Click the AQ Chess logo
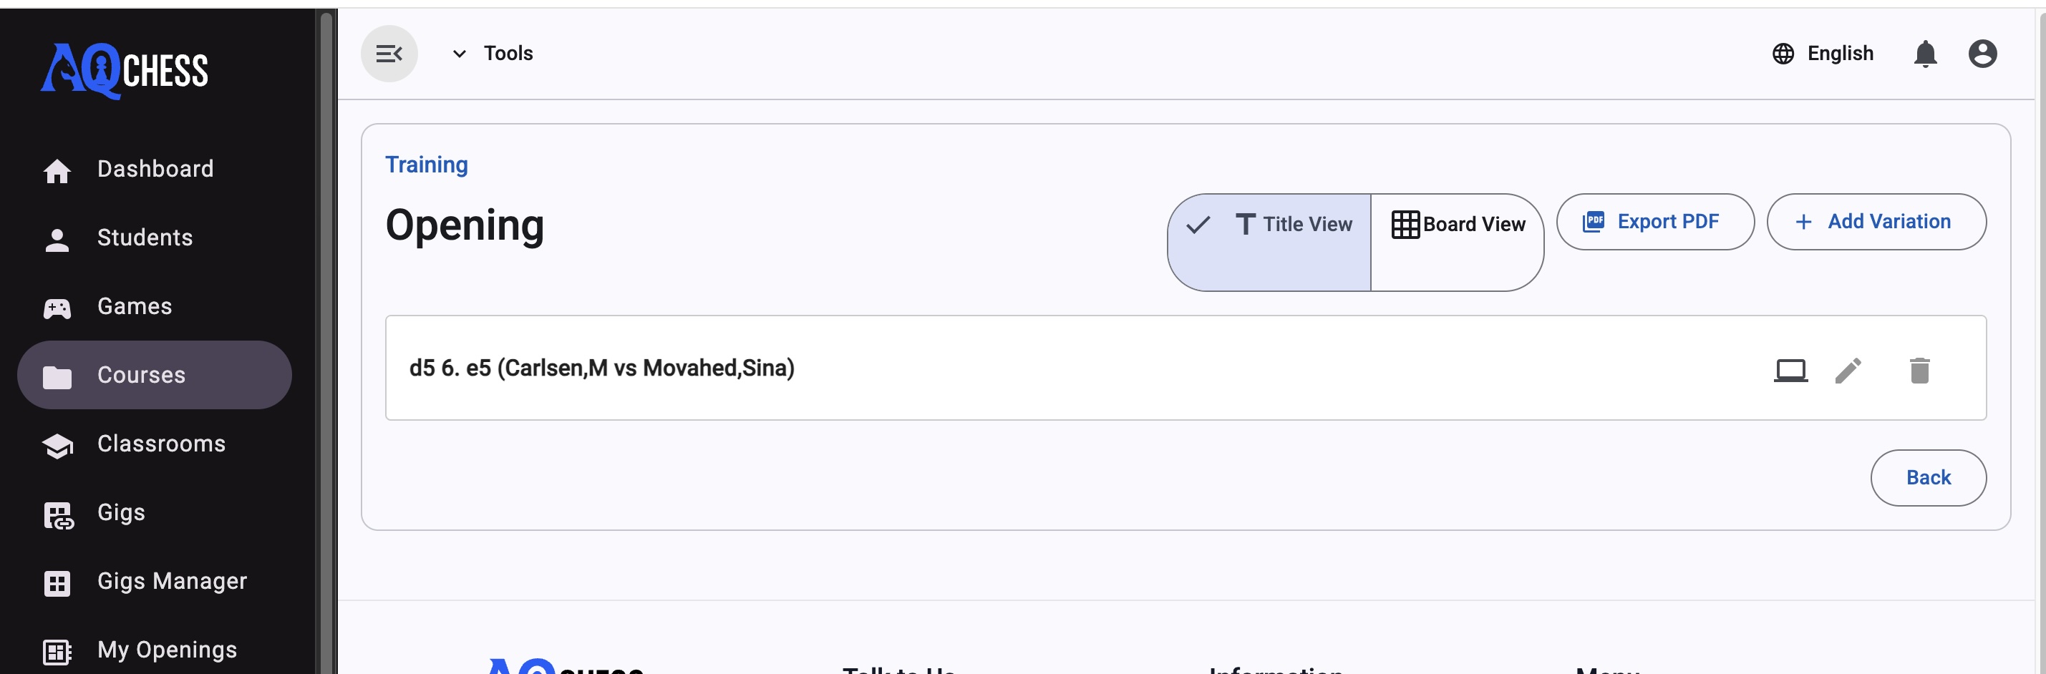Screen dimensions: 2046x674 tap(125, 70)
